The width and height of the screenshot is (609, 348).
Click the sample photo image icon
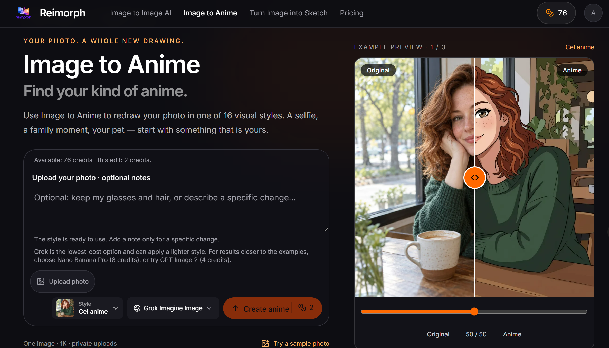point(265,343)
